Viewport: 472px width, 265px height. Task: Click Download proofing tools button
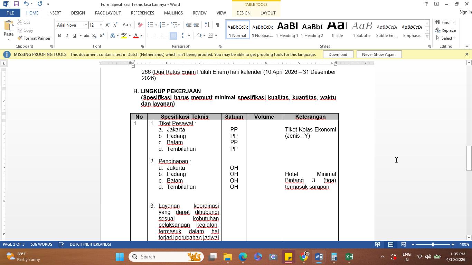[338, 54]
